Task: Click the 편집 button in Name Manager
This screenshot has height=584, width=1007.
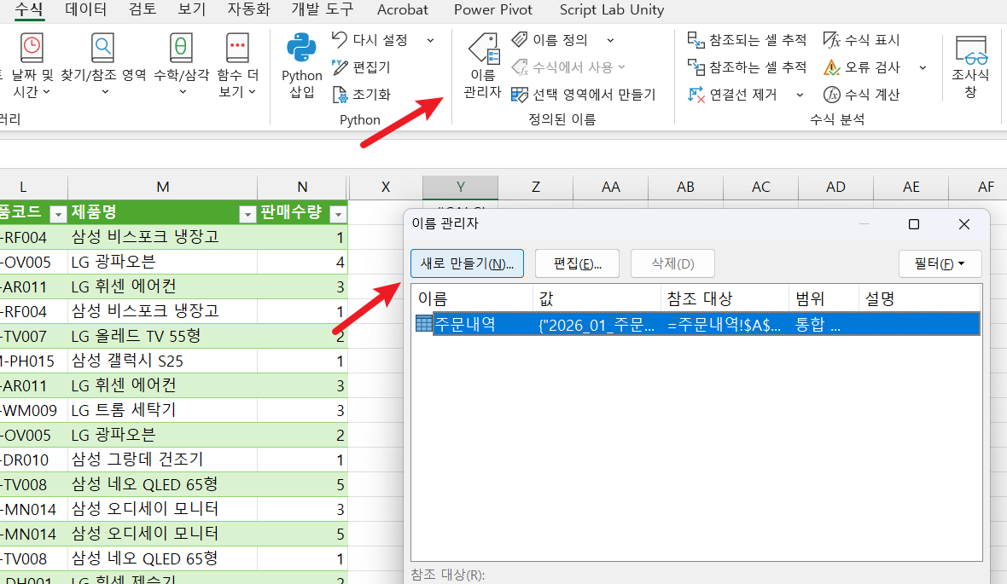Action: point(577,263)
